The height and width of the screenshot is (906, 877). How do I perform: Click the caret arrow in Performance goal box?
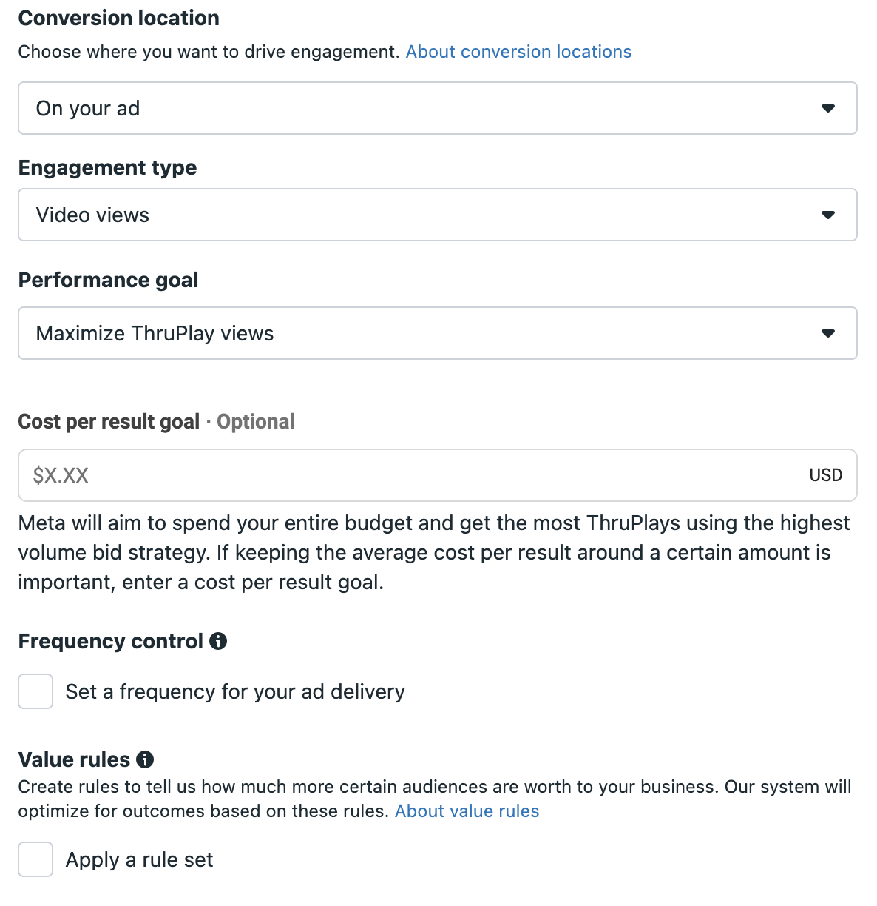(828, 333)
